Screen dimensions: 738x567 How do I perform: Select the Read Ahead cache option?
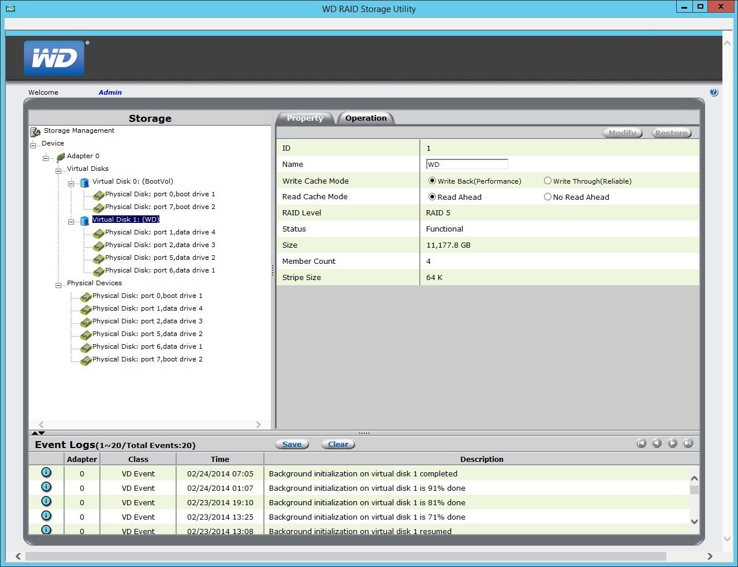[x=432, y=197]
